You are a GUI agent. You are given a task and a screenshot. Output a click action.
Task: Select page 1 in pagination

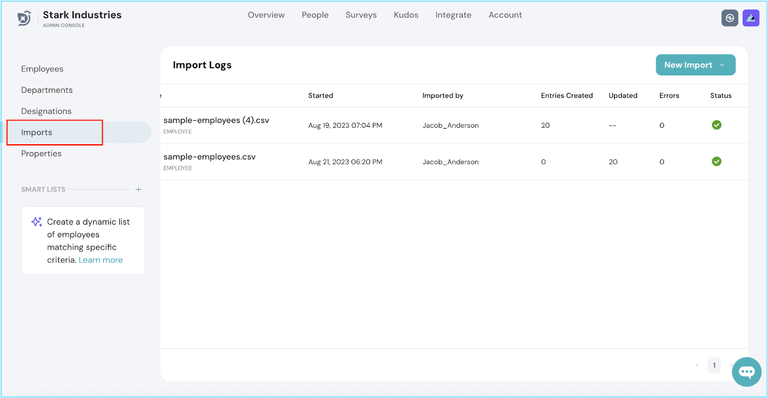pos(714,365)
